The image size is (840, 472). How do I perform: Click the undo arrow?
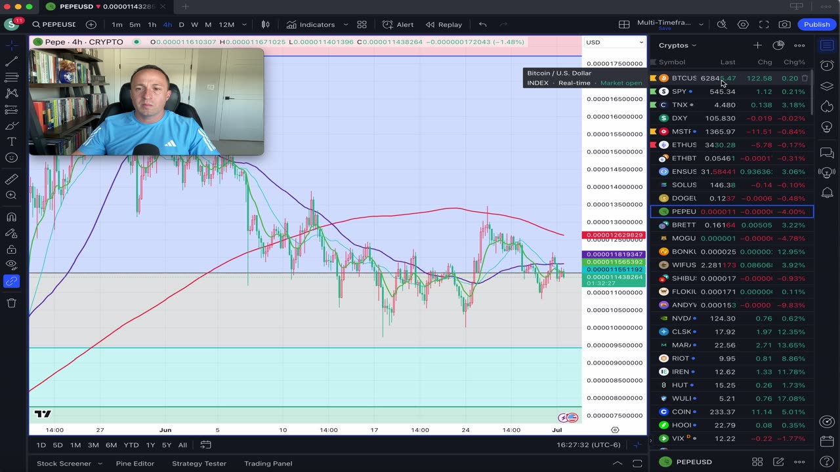482,24
